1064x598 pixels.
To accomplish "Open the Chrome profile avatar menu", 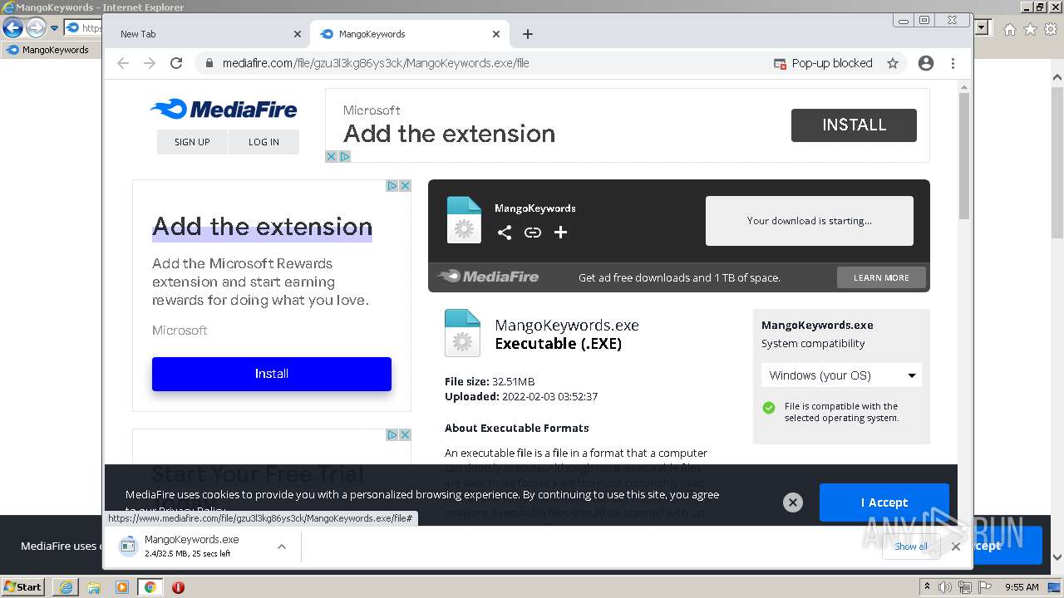I will [926, 63].
